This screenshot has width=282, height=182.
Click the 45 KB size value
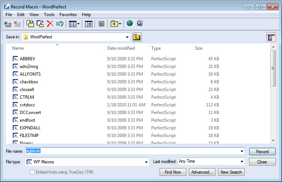point(214,59)
